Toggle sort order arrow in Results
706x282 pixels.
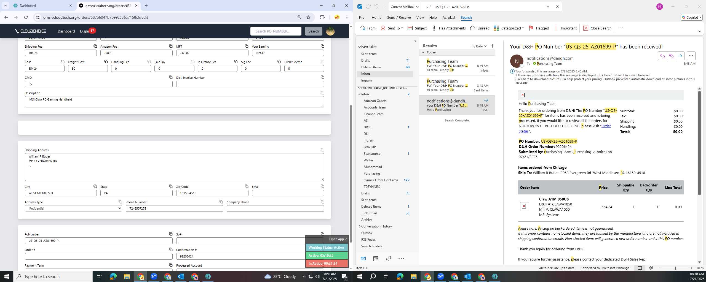[x=492, y=46]
